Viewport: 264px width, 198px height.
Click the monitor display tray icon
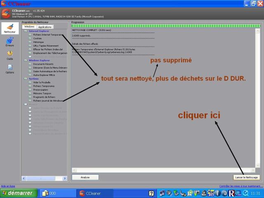coord(238,193)
